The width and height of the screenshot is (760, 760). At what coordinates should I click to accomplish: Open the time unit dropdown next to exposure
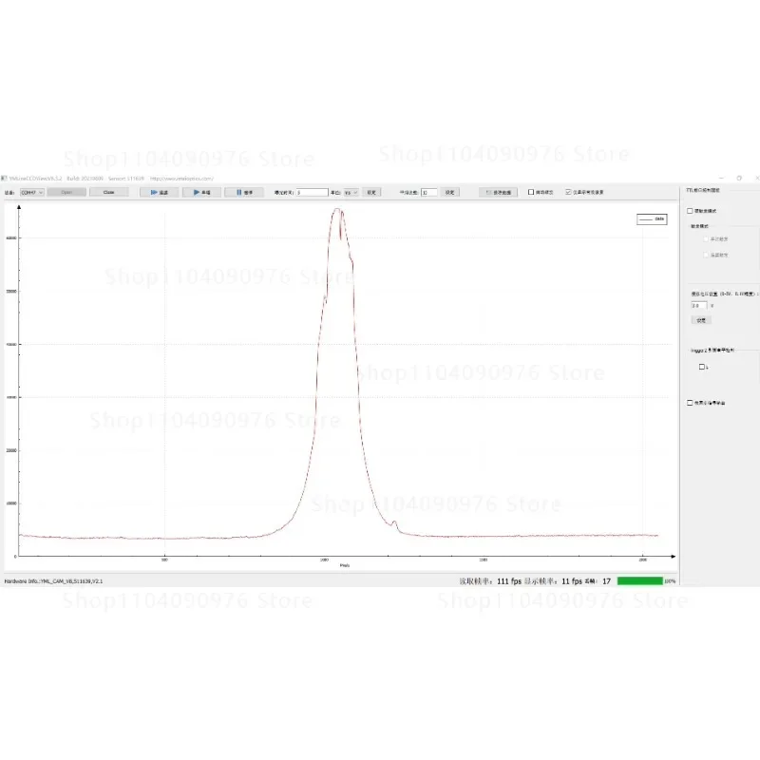pyautogui.click(x=351, y=193)
